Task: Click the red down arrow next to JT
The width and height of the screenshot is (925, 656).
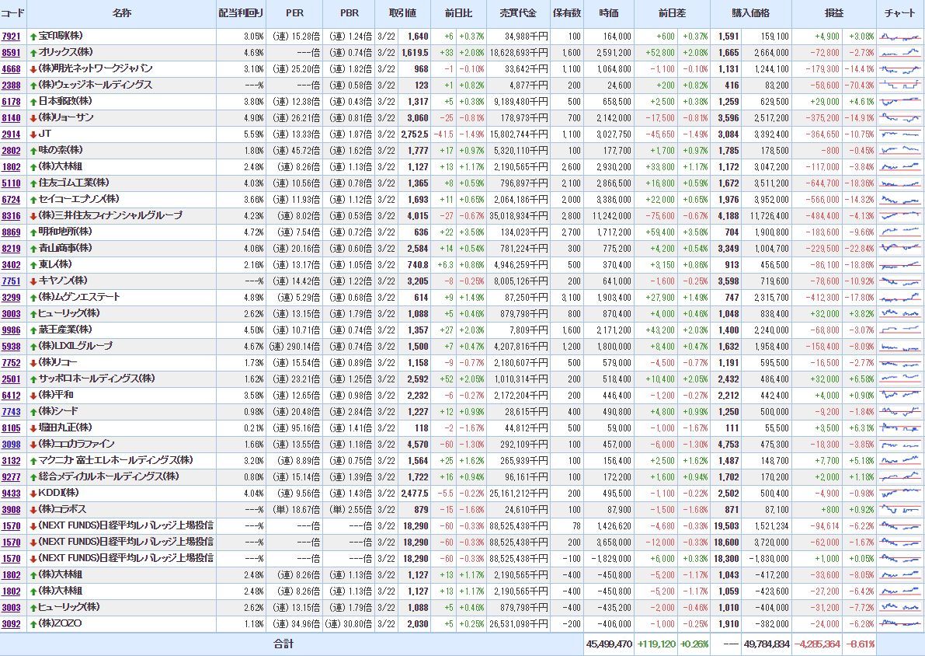Action: [33, 134]
